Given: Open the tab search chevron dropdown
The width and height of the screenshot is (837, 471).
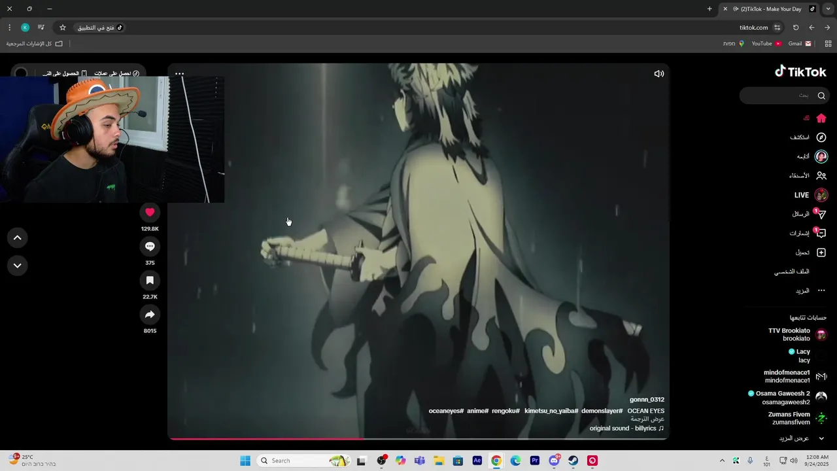Looking at the screenshot, I should click(828, 9).
